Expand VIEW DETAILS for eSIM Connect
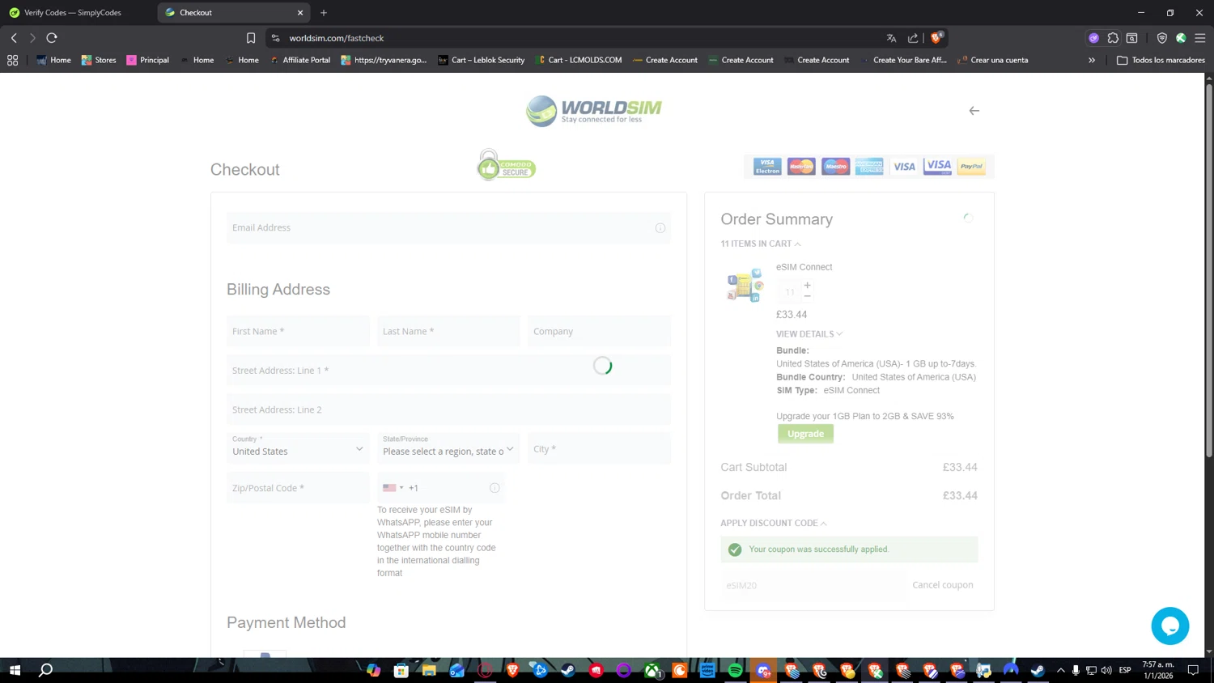This screenshot has height=683, width=1214. [809, 334]
